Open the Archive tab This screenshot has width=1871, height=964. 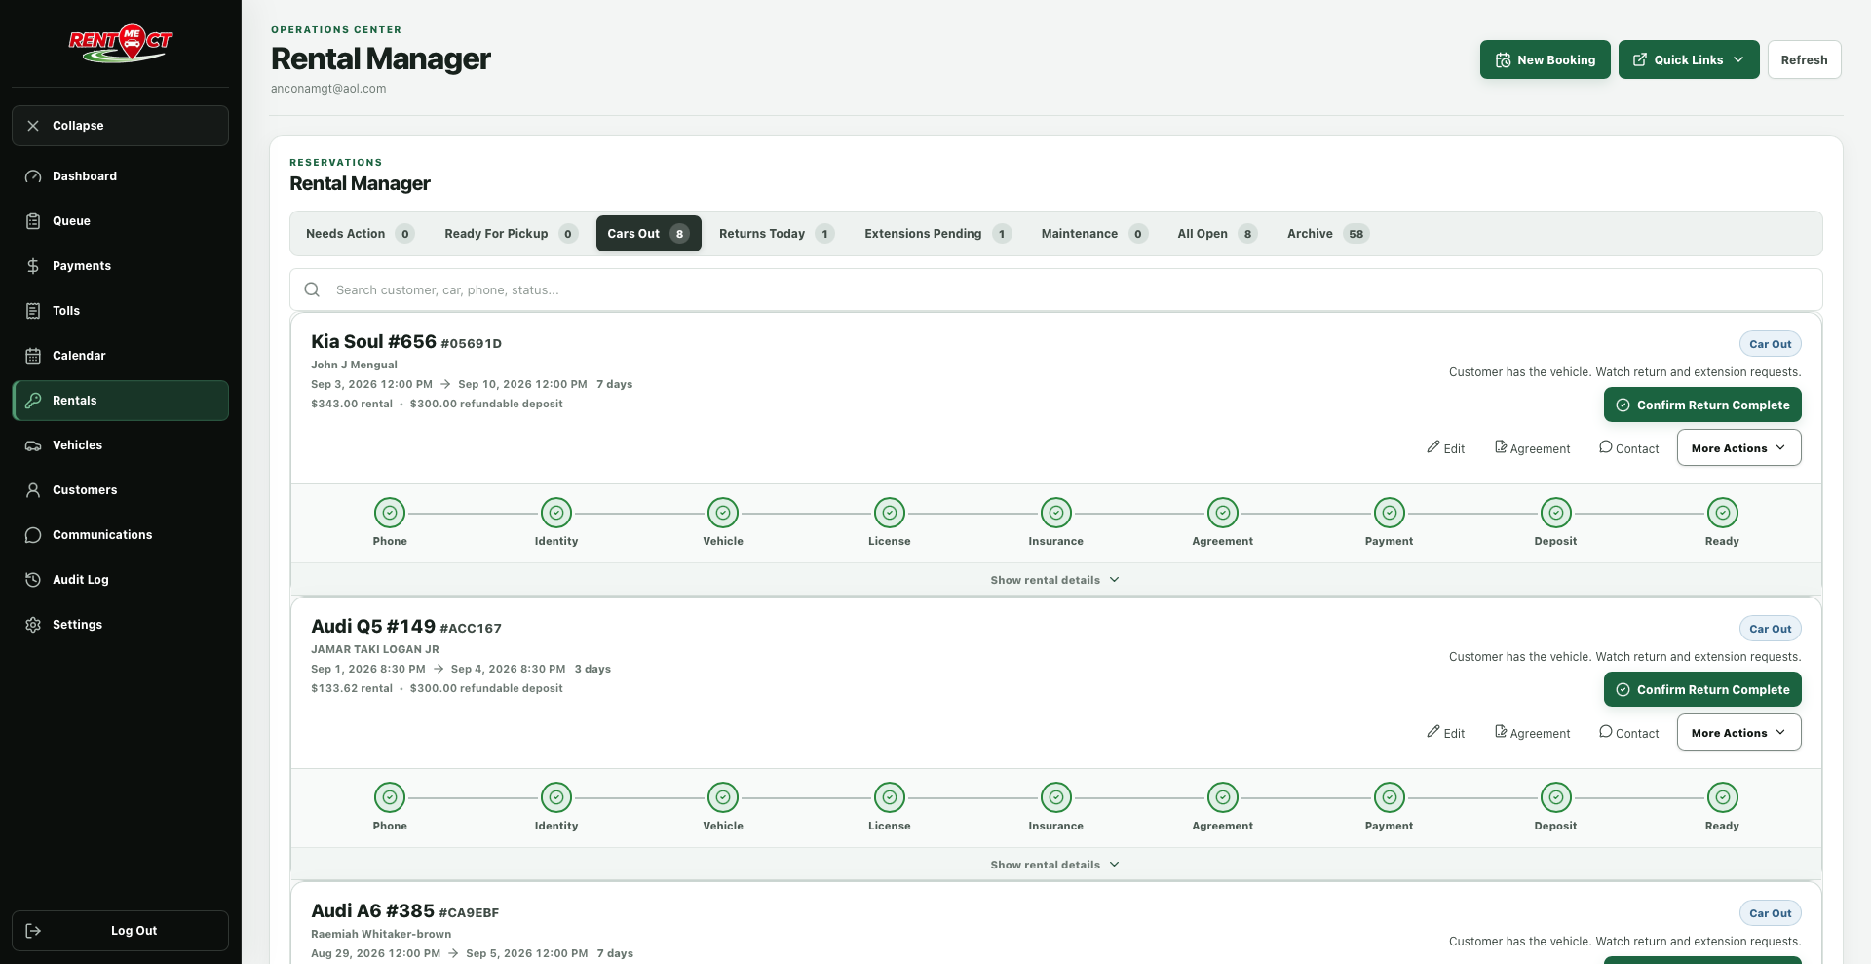(1328, 234)
